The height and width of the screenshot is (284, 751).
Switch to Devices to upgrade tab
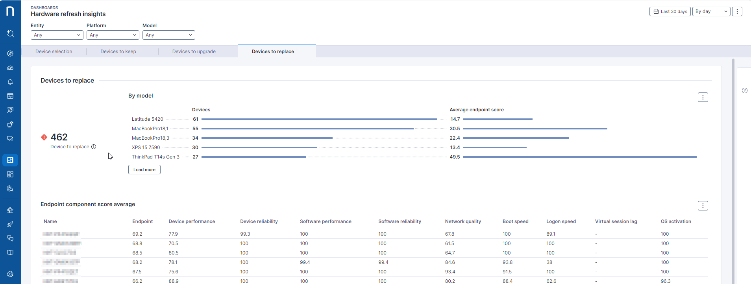(194, 52)
